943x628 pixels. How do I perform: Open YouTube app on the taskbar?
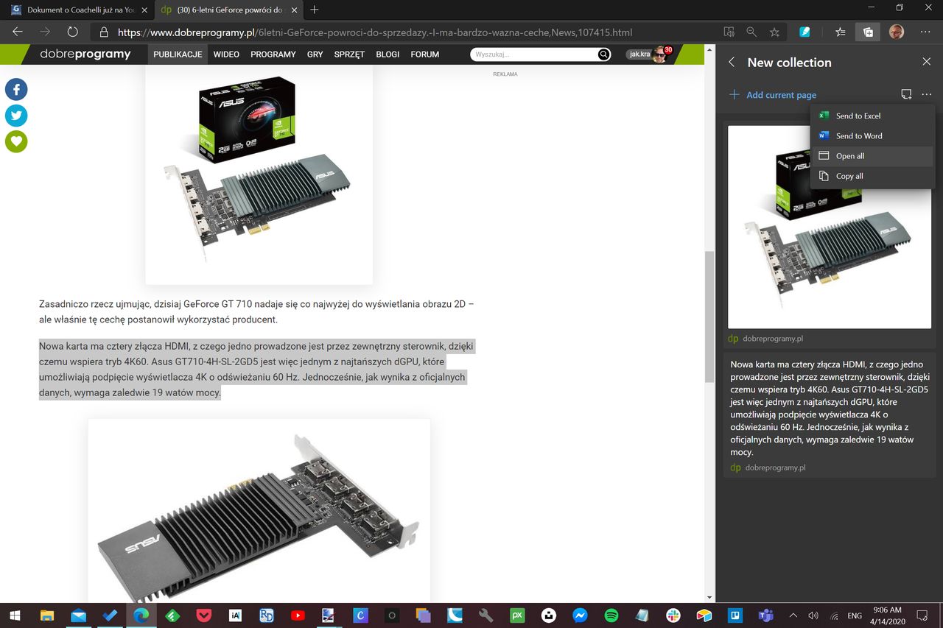pos(298,615)
